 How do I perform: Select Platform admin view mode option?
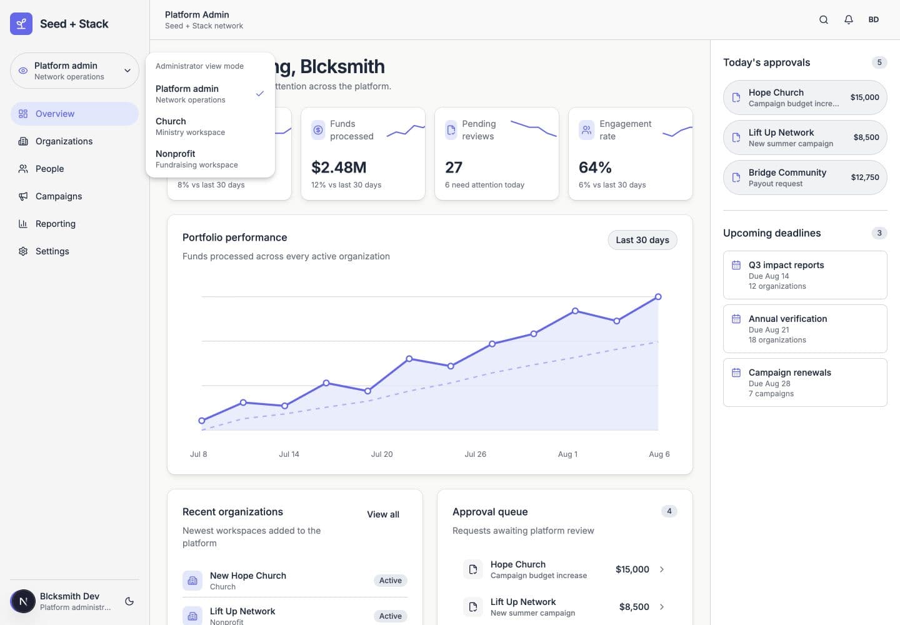[x=210, y=94]
